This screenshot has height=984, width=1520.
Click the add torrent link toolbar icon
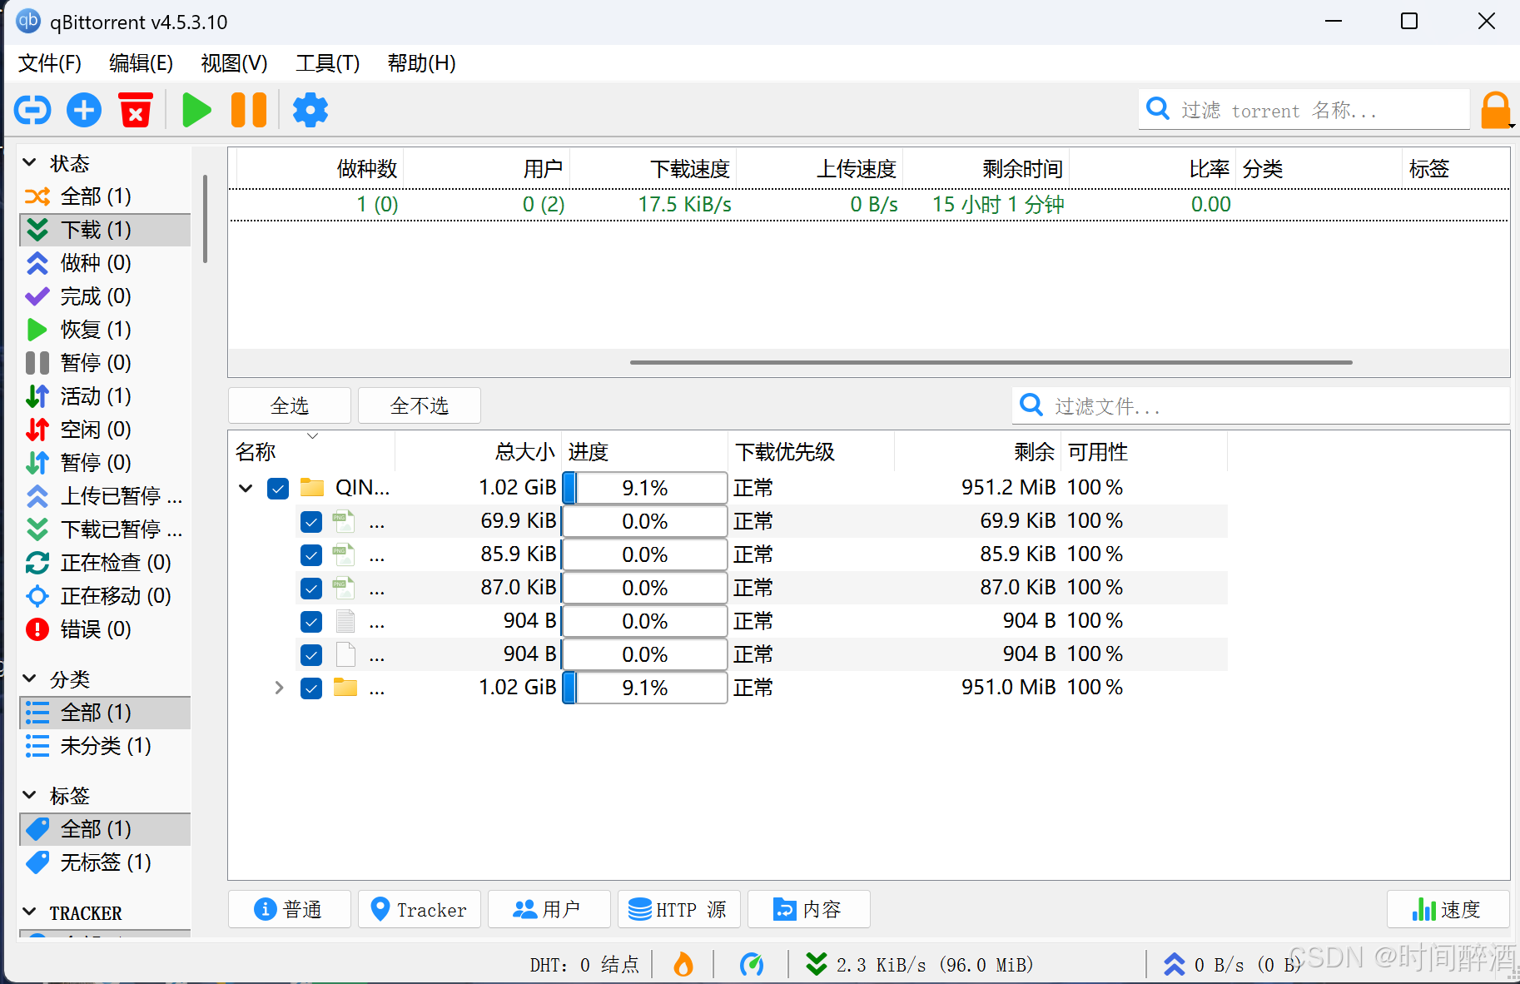[33, 110]
